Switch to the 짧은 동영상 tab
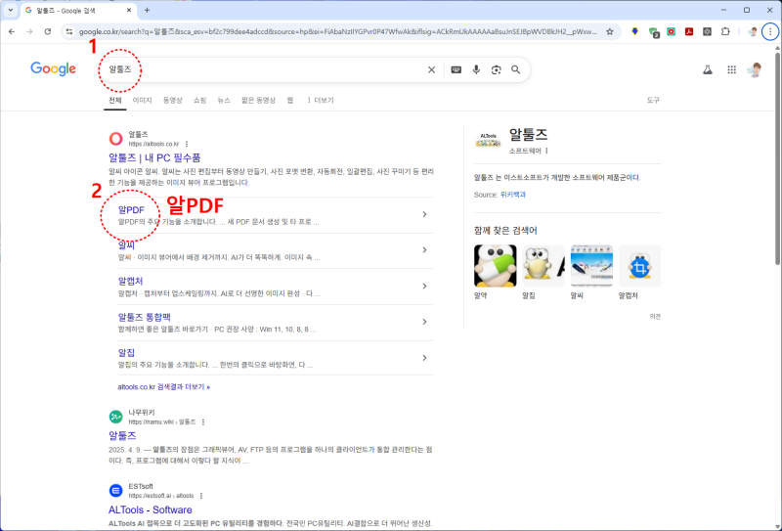The width and height of the screenshot is (782, 531). tap(258, 101)
